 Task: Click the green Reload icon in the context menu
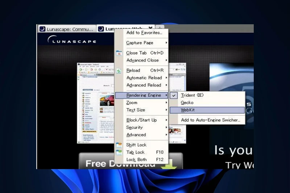click(x=119, y=71)
